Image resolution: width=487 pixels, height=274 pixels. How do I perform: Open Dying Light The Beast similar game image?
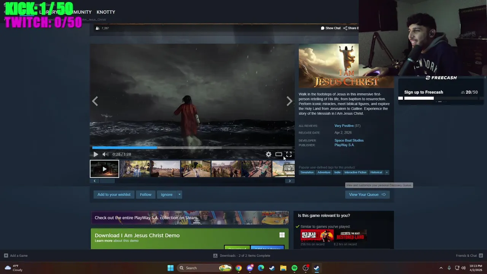click(x=350, y=236)
